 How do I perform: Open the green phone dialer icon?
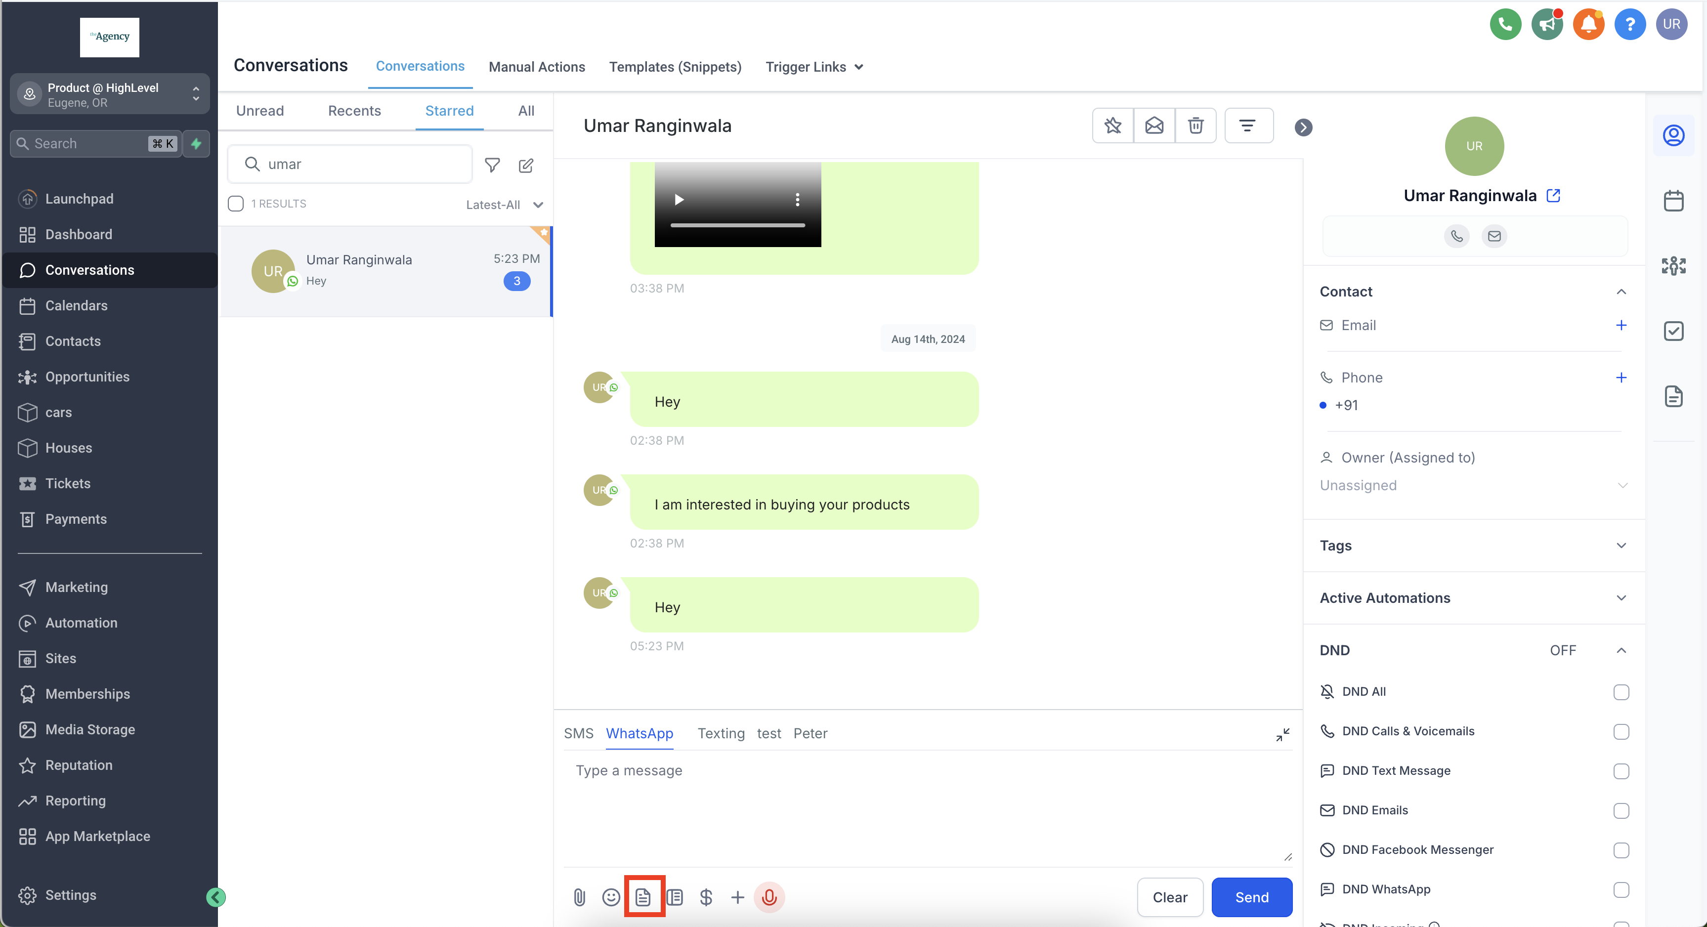click(1505, 25)
